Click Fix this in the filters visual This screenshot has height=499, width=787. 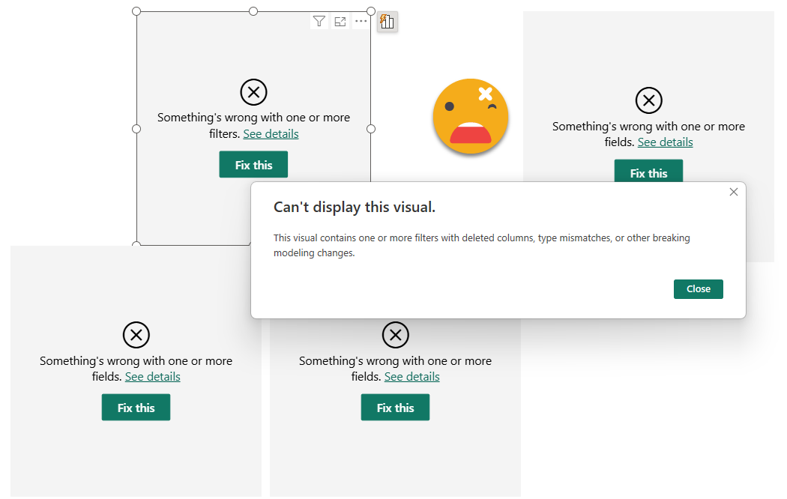coord(253,165)
